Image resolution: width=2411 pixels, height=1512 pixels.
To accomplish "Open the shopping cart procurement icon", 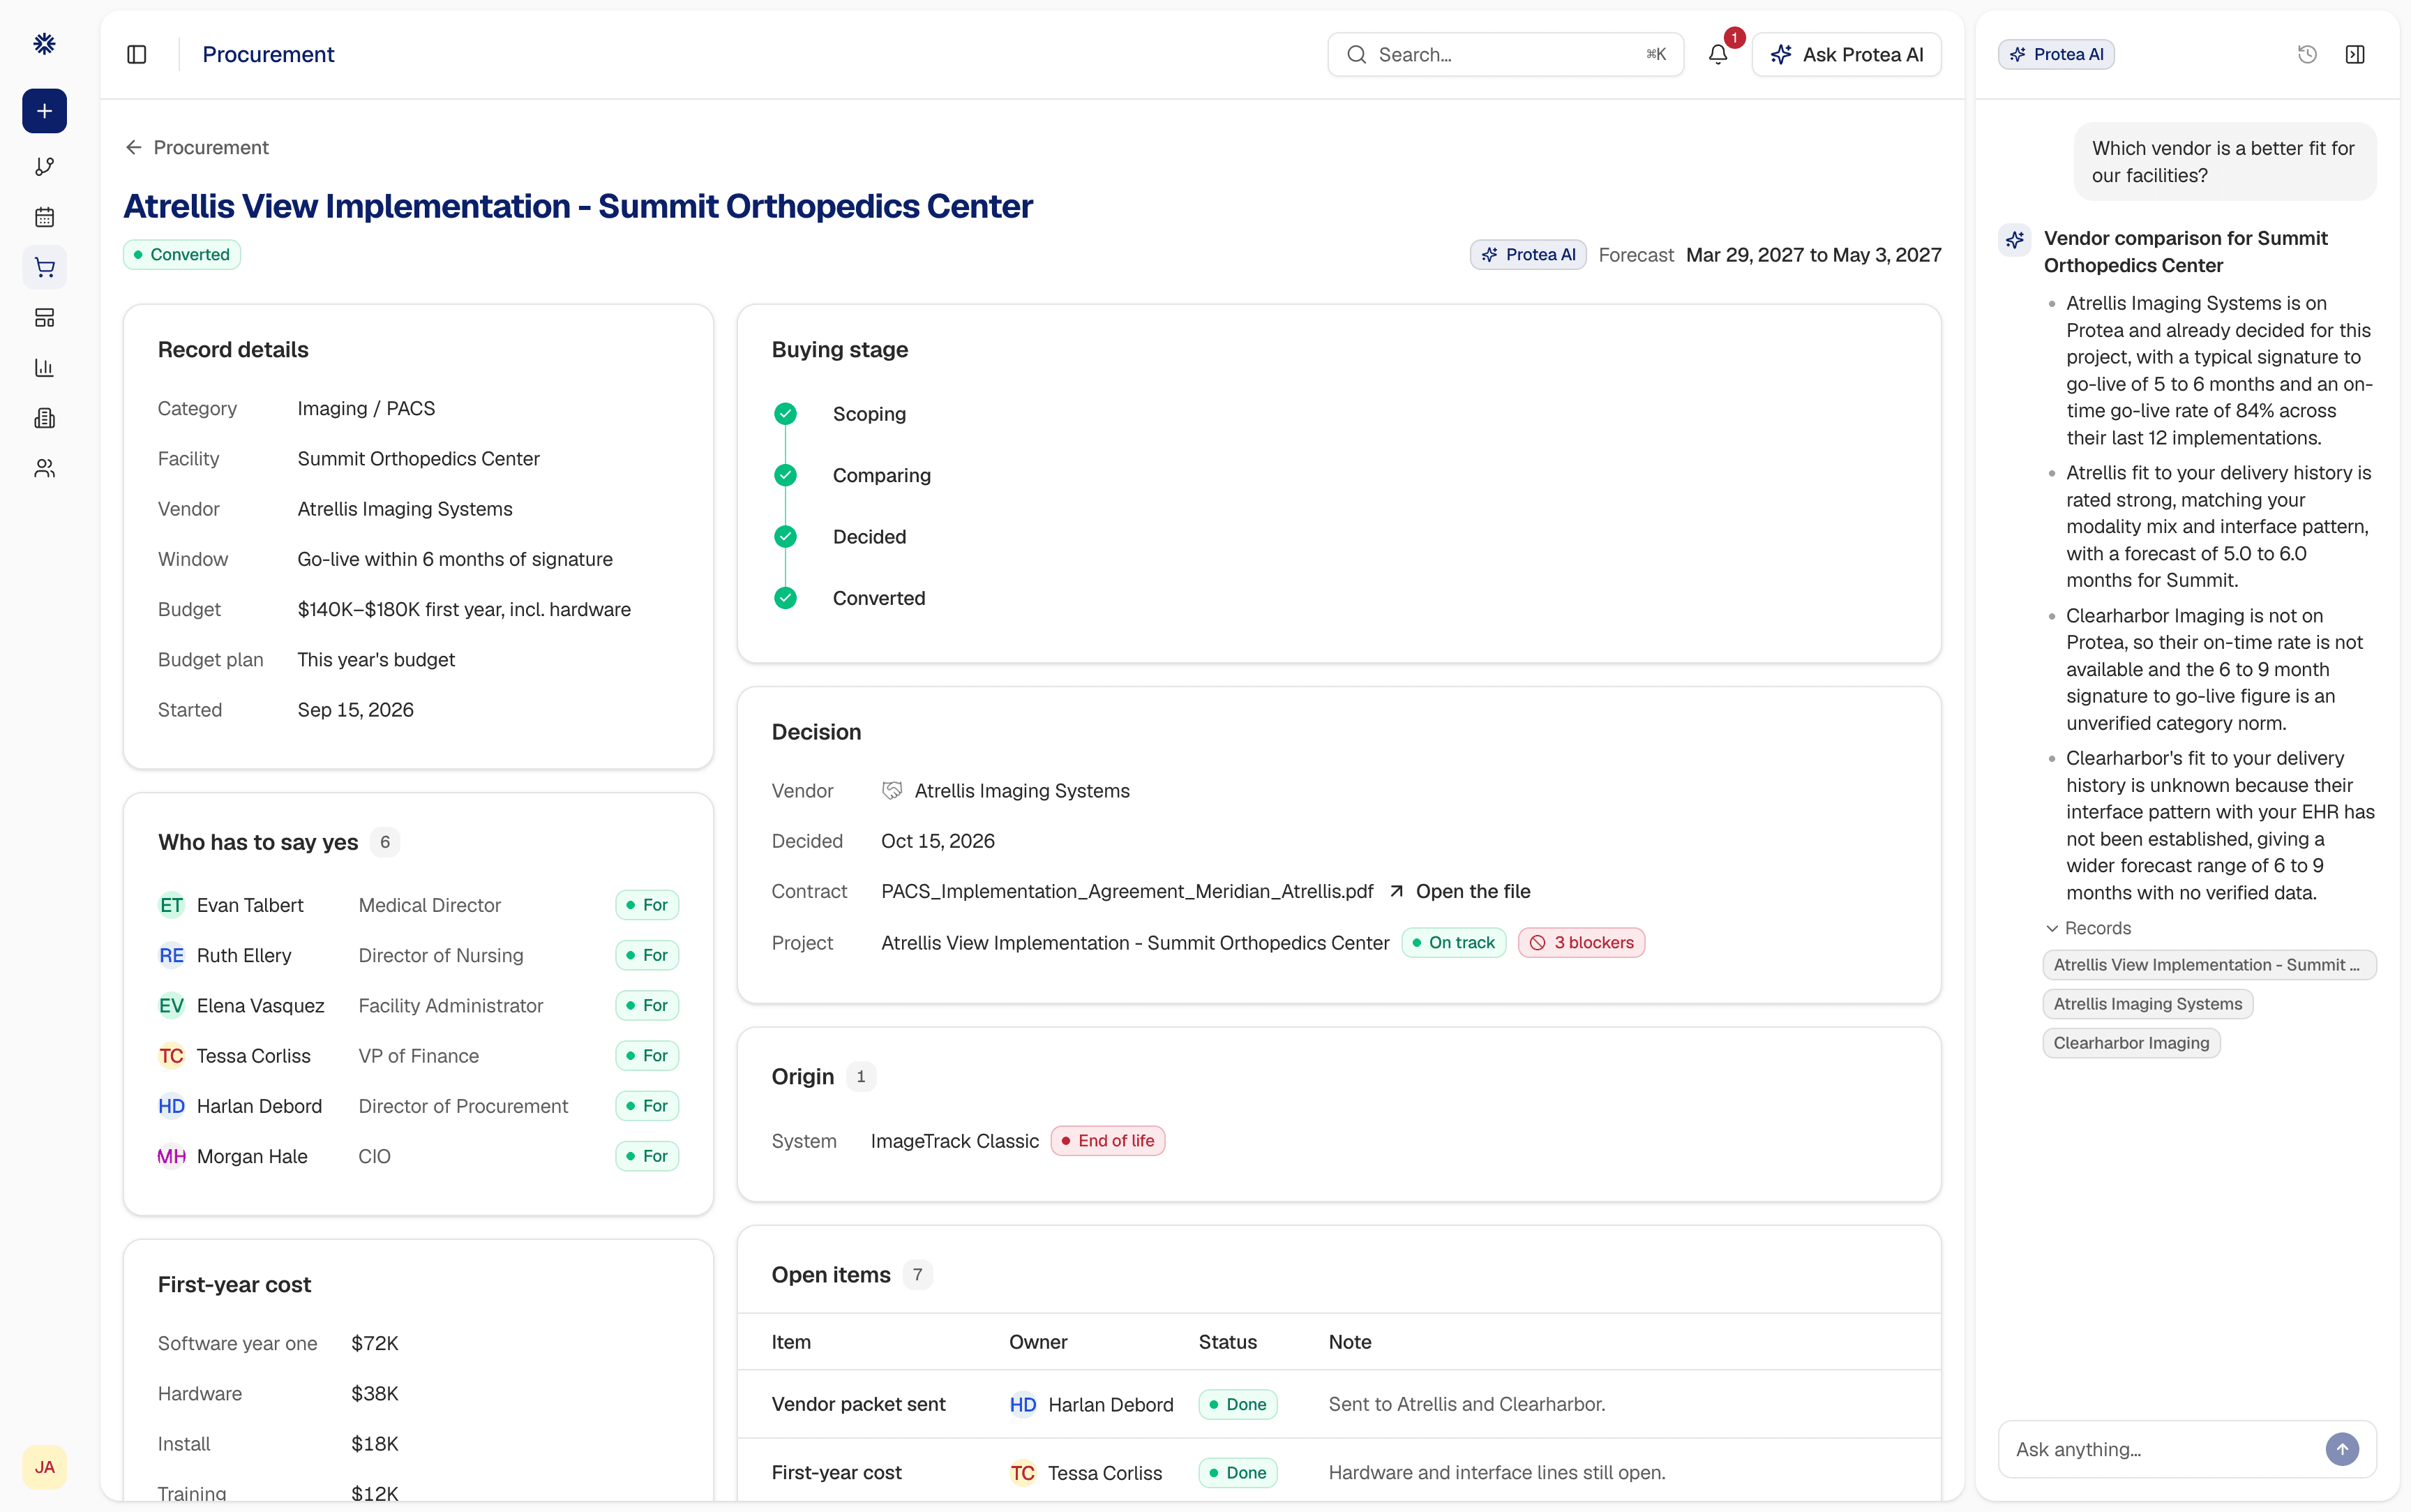I will click(x=44, y=267).
